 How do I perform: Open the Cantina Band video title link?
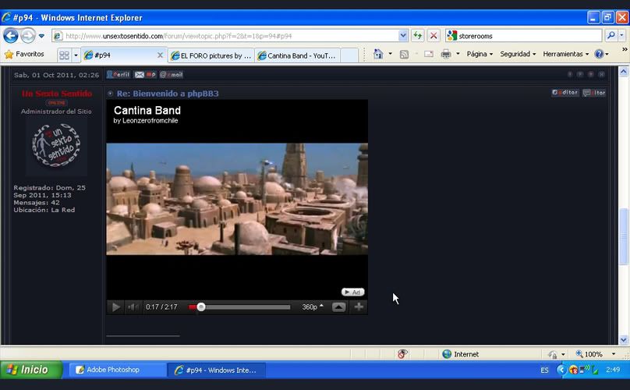147,110
